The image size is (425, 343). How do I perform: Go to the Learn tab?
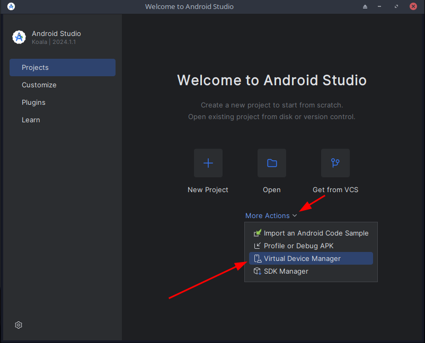(x=63, y=120)
